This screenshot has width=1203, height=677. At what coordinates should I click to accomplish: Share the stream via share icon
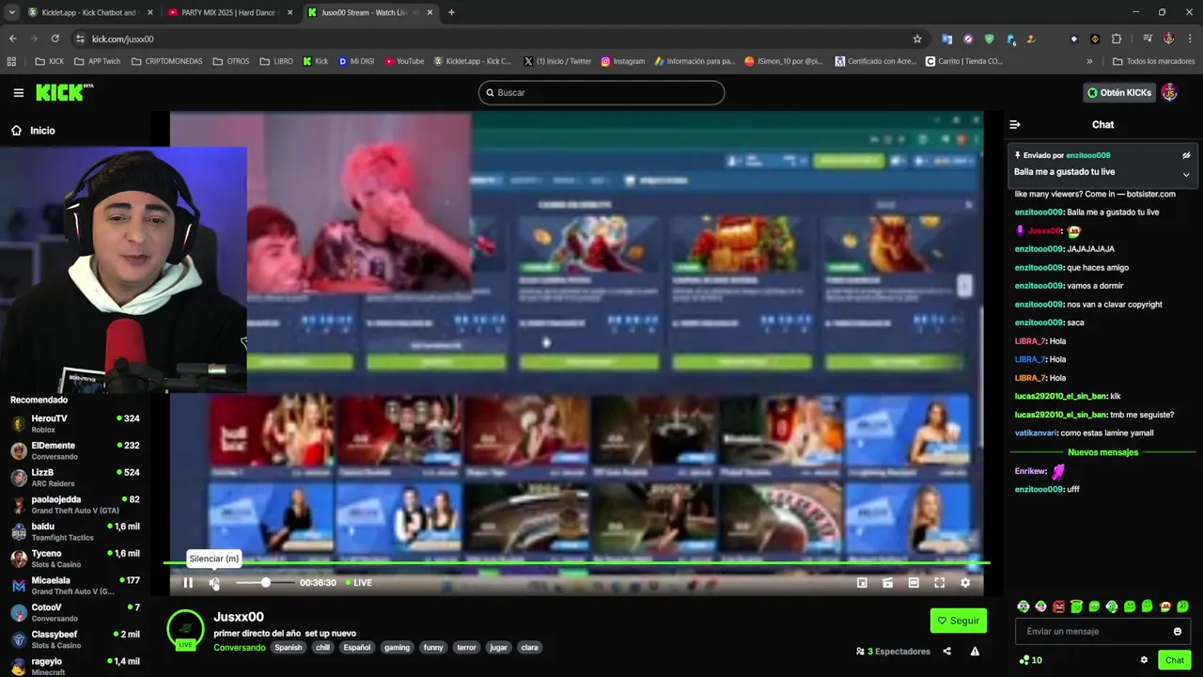946,651
